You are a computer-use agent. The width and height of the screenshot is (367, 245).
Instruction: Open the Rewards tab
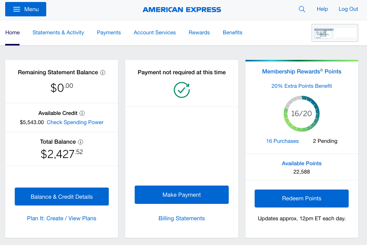click(199, 33)
